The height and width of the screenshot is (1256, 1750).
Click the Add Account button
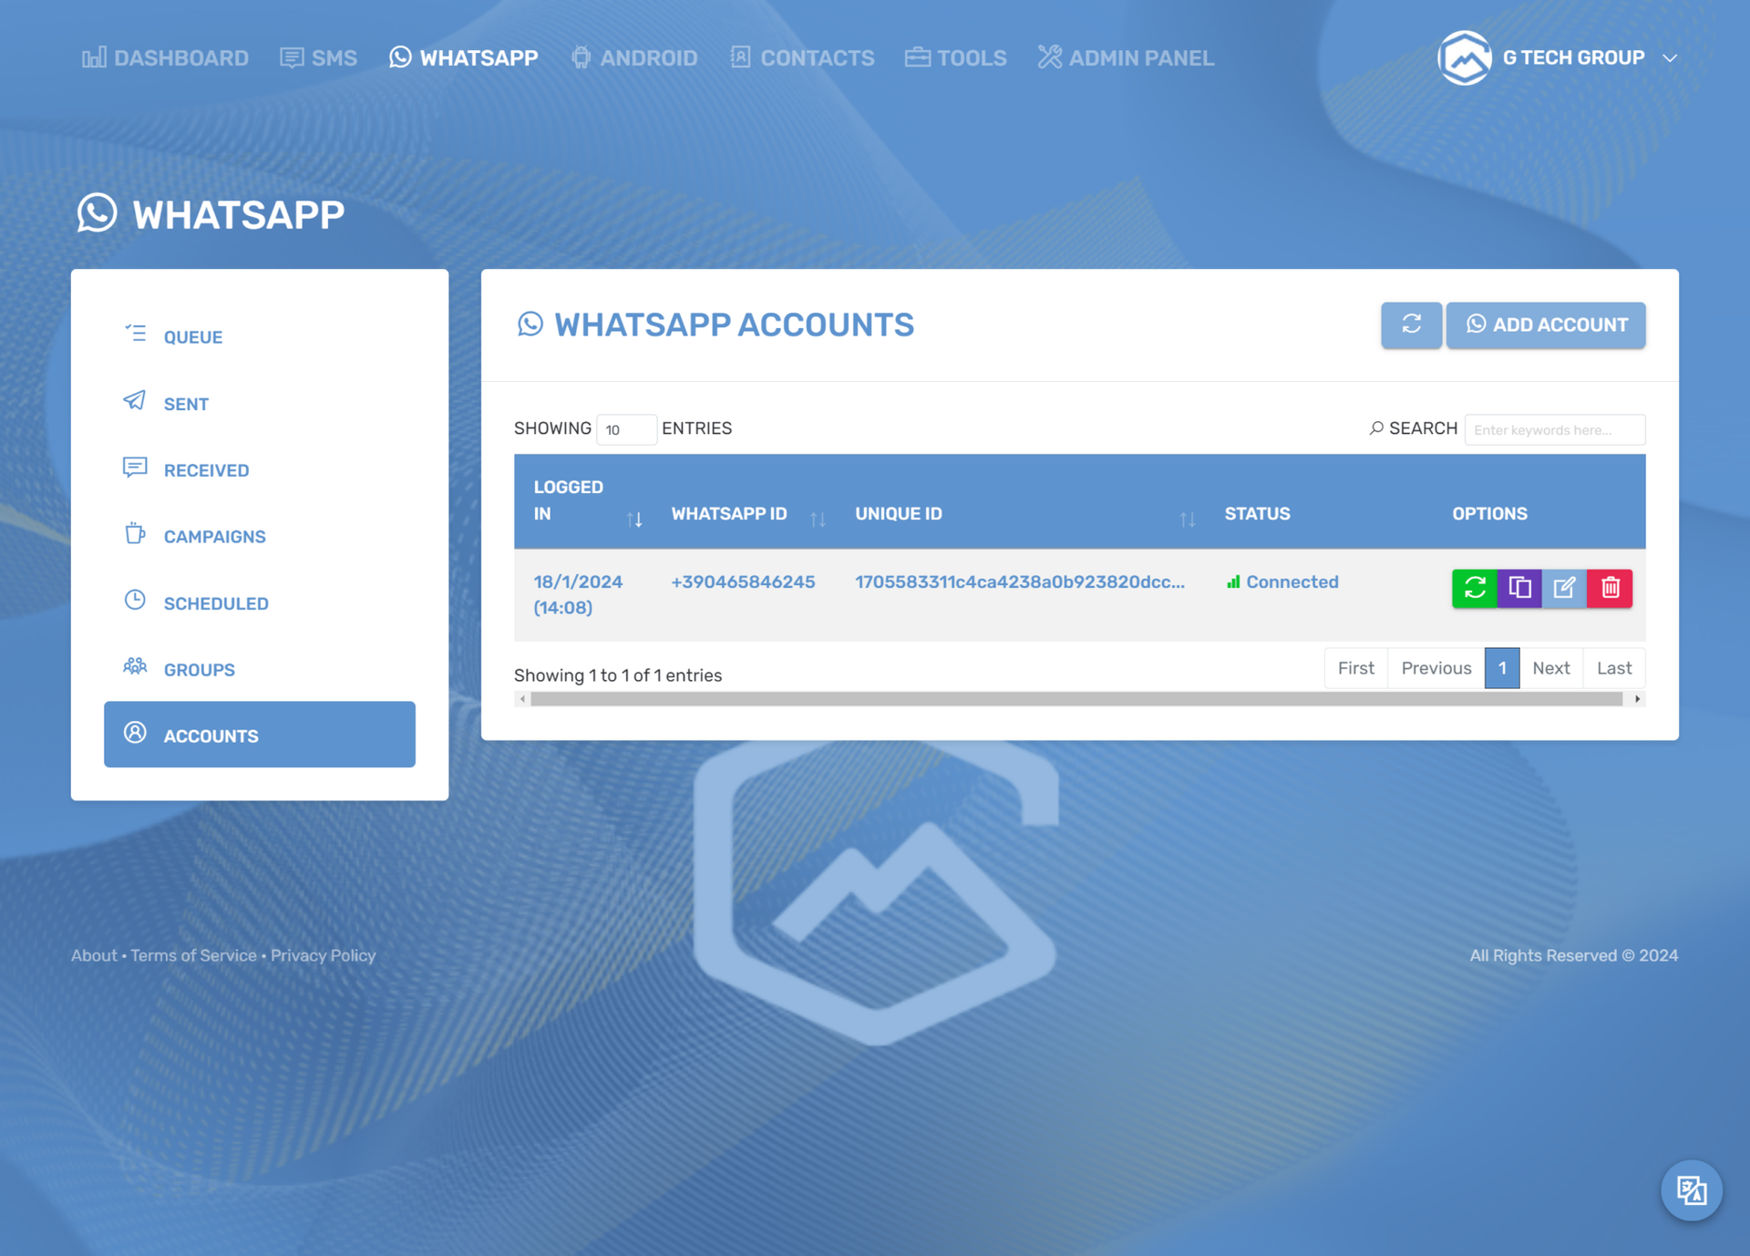tap(1545, 324)
